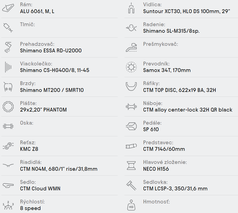The image size is (238, 213).
Task: Click the front derailleur icon by Prešmykovač
Action: [131, 47]
